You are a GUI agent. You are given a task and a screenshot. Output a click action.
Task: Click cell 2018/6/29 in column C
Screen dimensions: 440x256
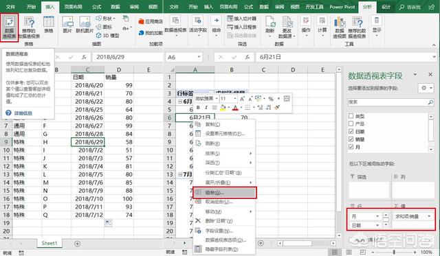pos(87,142)
